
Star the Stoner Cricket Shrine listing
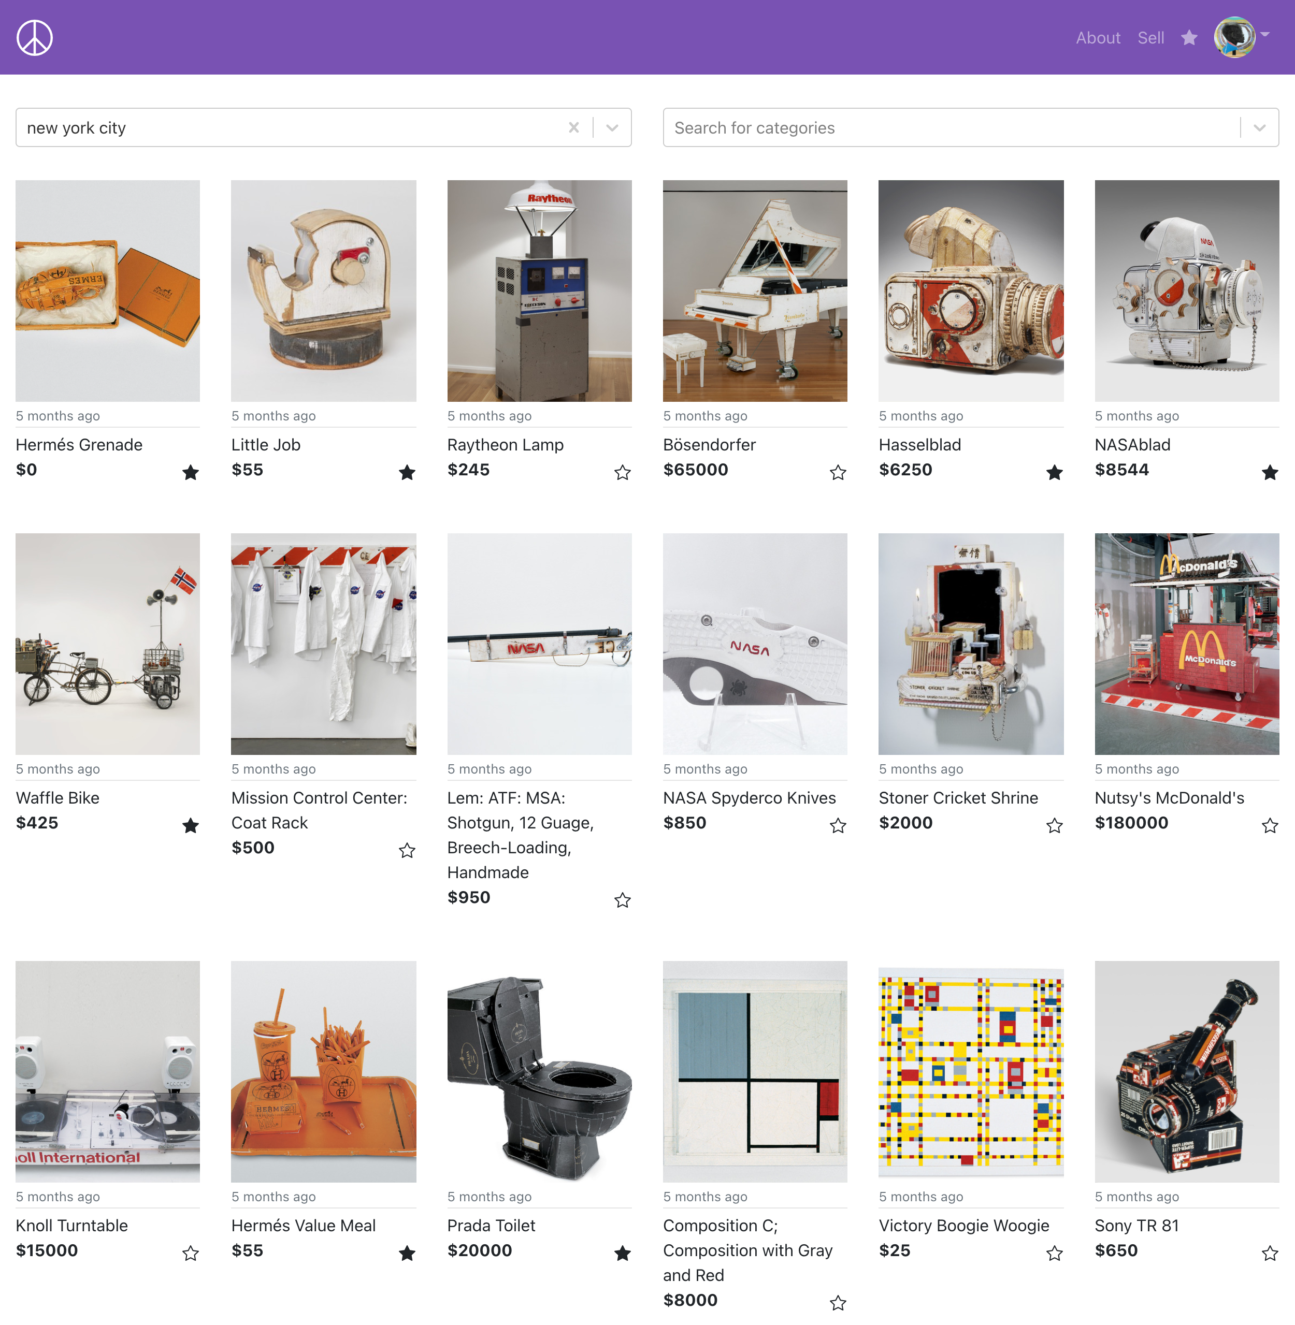pos(1054,825)
